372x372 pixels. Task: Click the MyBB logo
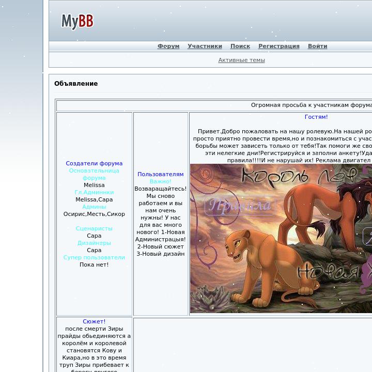click(x=78, y=22)
